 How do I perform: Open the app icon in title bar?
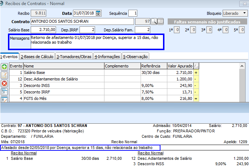1,4
